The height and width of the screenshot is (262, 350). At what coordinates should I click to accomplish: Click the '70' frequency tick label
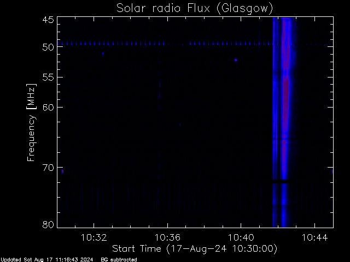click(x=48, y=168)
